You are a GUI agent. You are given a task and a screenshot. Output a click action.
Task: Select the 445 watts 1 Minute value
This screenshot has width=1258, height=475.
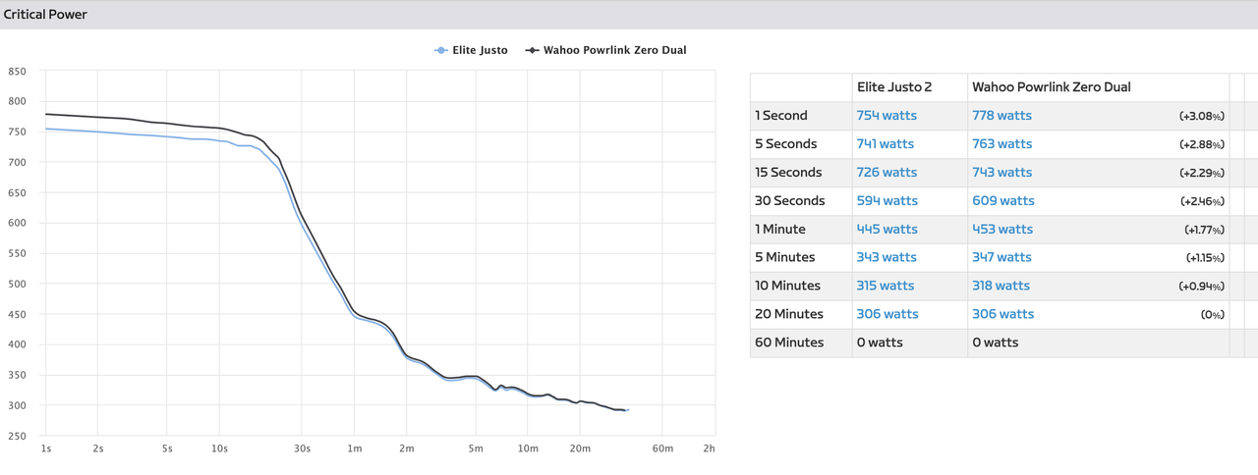point(886,229)
